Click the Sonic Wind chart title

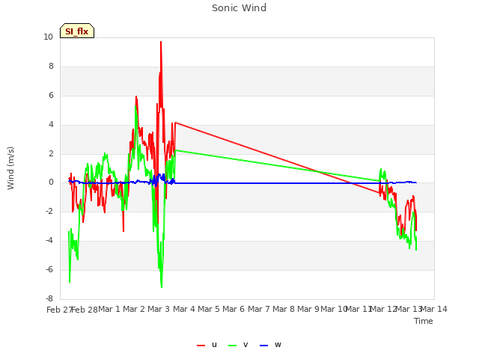click(x=239, y=8)
